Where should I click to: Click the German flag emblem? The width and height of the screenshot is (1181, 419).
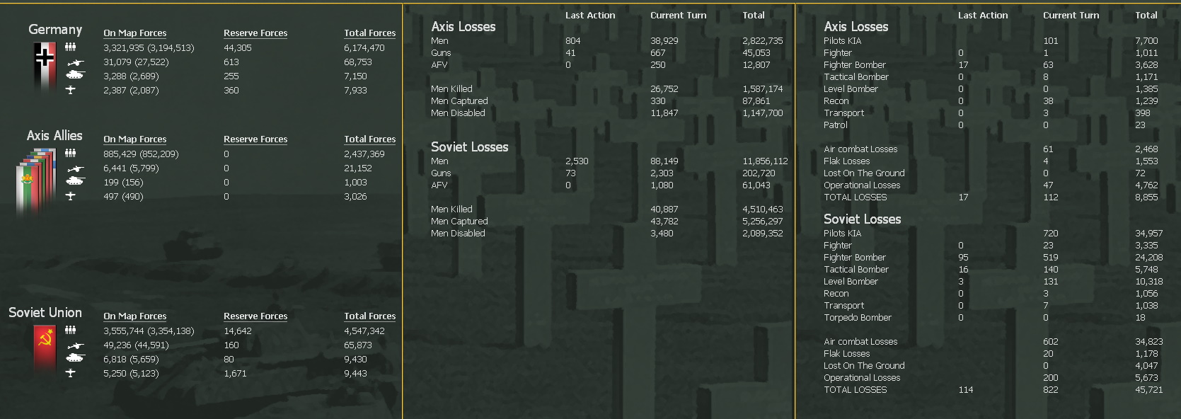tap(45, 67)
